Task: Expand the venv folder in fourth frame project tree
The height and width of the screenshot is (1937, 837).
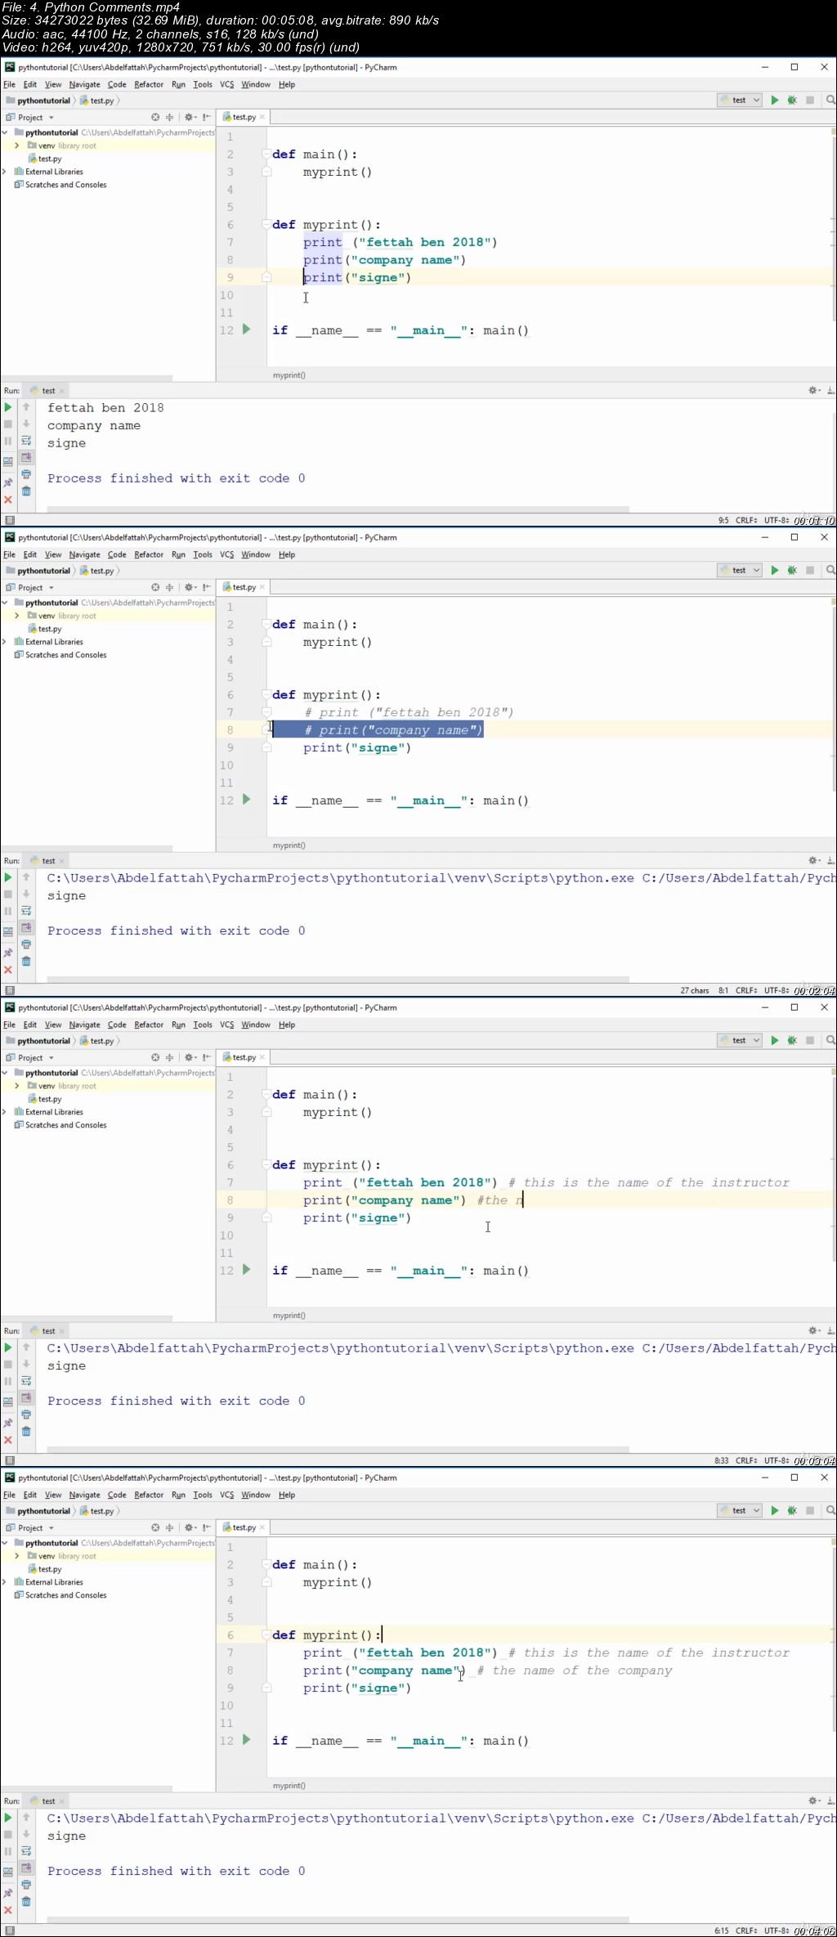Action: [x=16, y=1556]
